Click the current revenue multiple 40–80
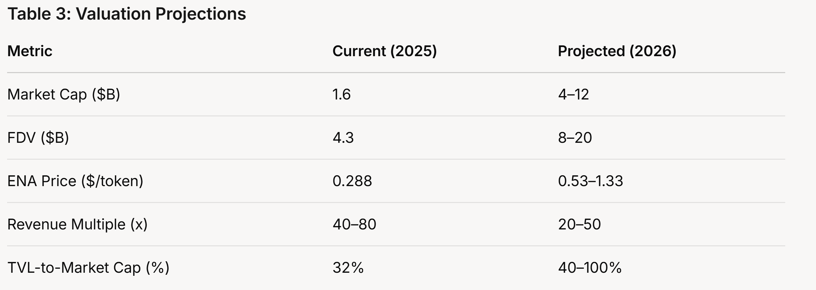The image size is (816, 290). (354, 224)
